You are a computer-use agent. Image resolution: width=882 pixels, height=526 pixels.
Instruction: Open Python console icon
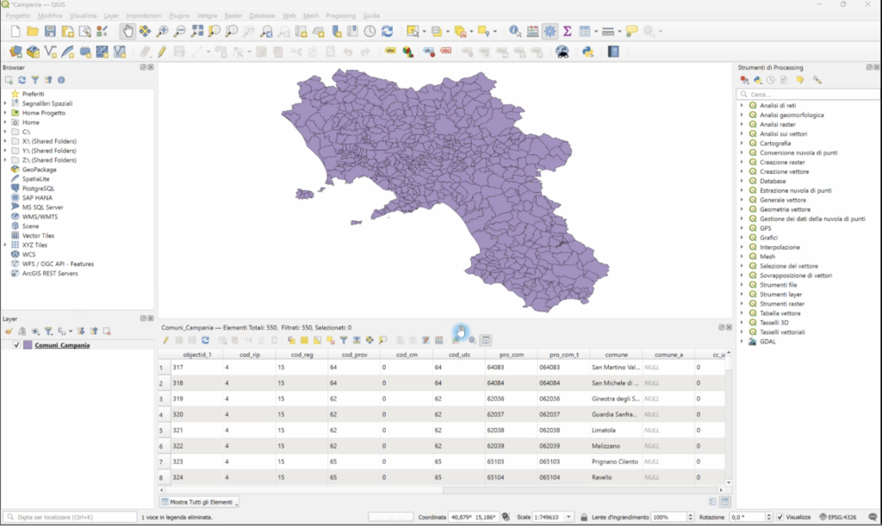point(587,52)
